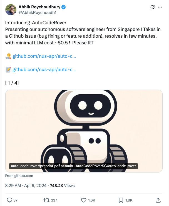169x206 pixels.
Task: Click the 'From github.com' source text
Action: pos(19,176)
